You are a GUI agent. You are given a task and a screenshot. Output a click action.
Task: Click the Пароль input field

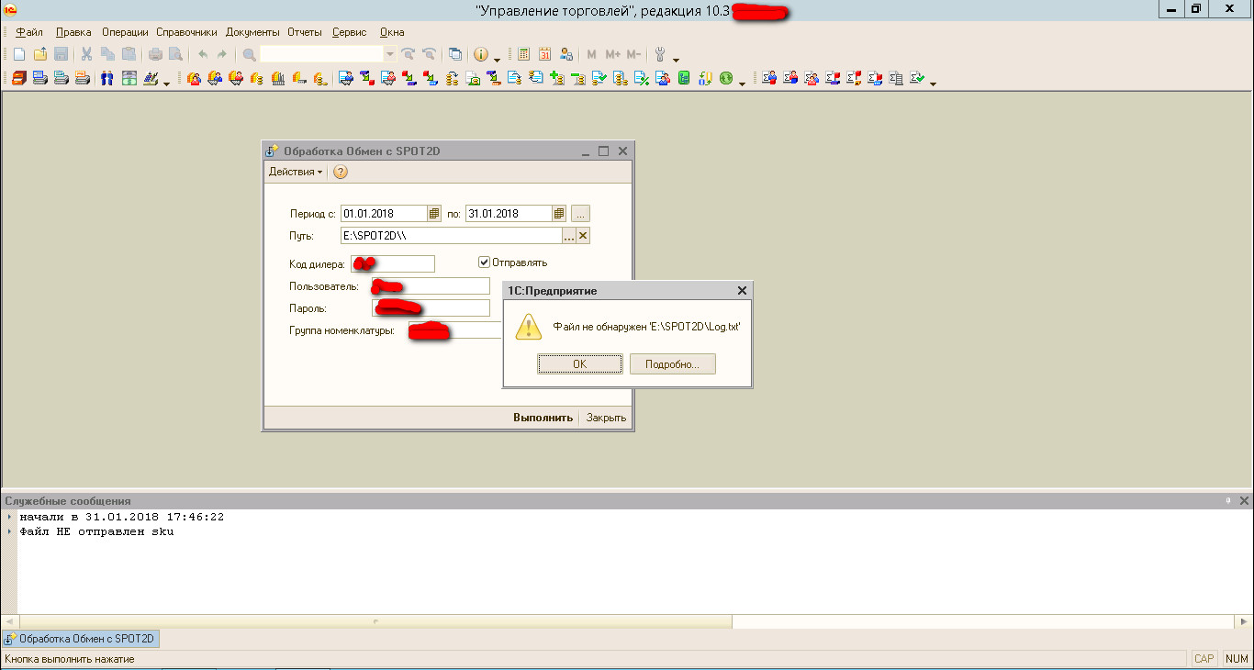click(431, 308)
